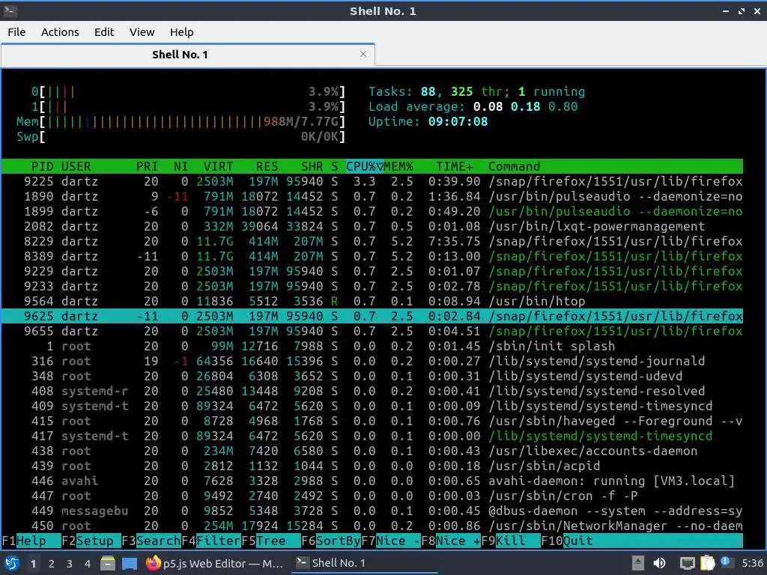The image size is (767, 575).
Task: Sort by the VIRT column header
Action: pyautogui.click(x=218, y=166)
